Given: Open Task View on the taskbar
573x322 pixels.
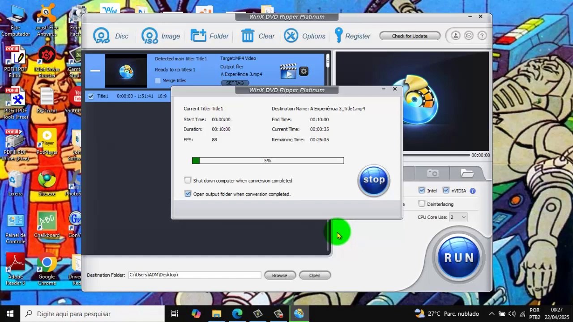Looking at the screenshot, I should [x=175, y=314].
